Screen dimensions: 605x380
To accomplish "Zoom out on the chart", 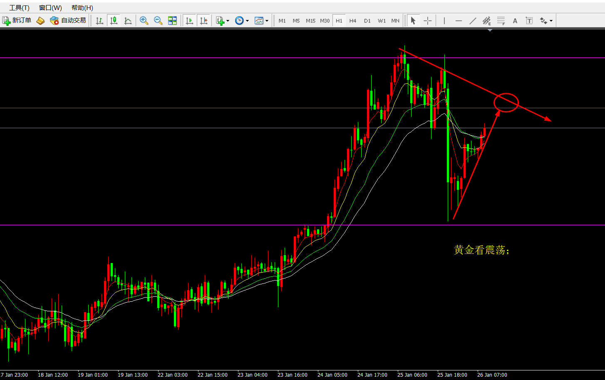I will click(x=158, y=20).
